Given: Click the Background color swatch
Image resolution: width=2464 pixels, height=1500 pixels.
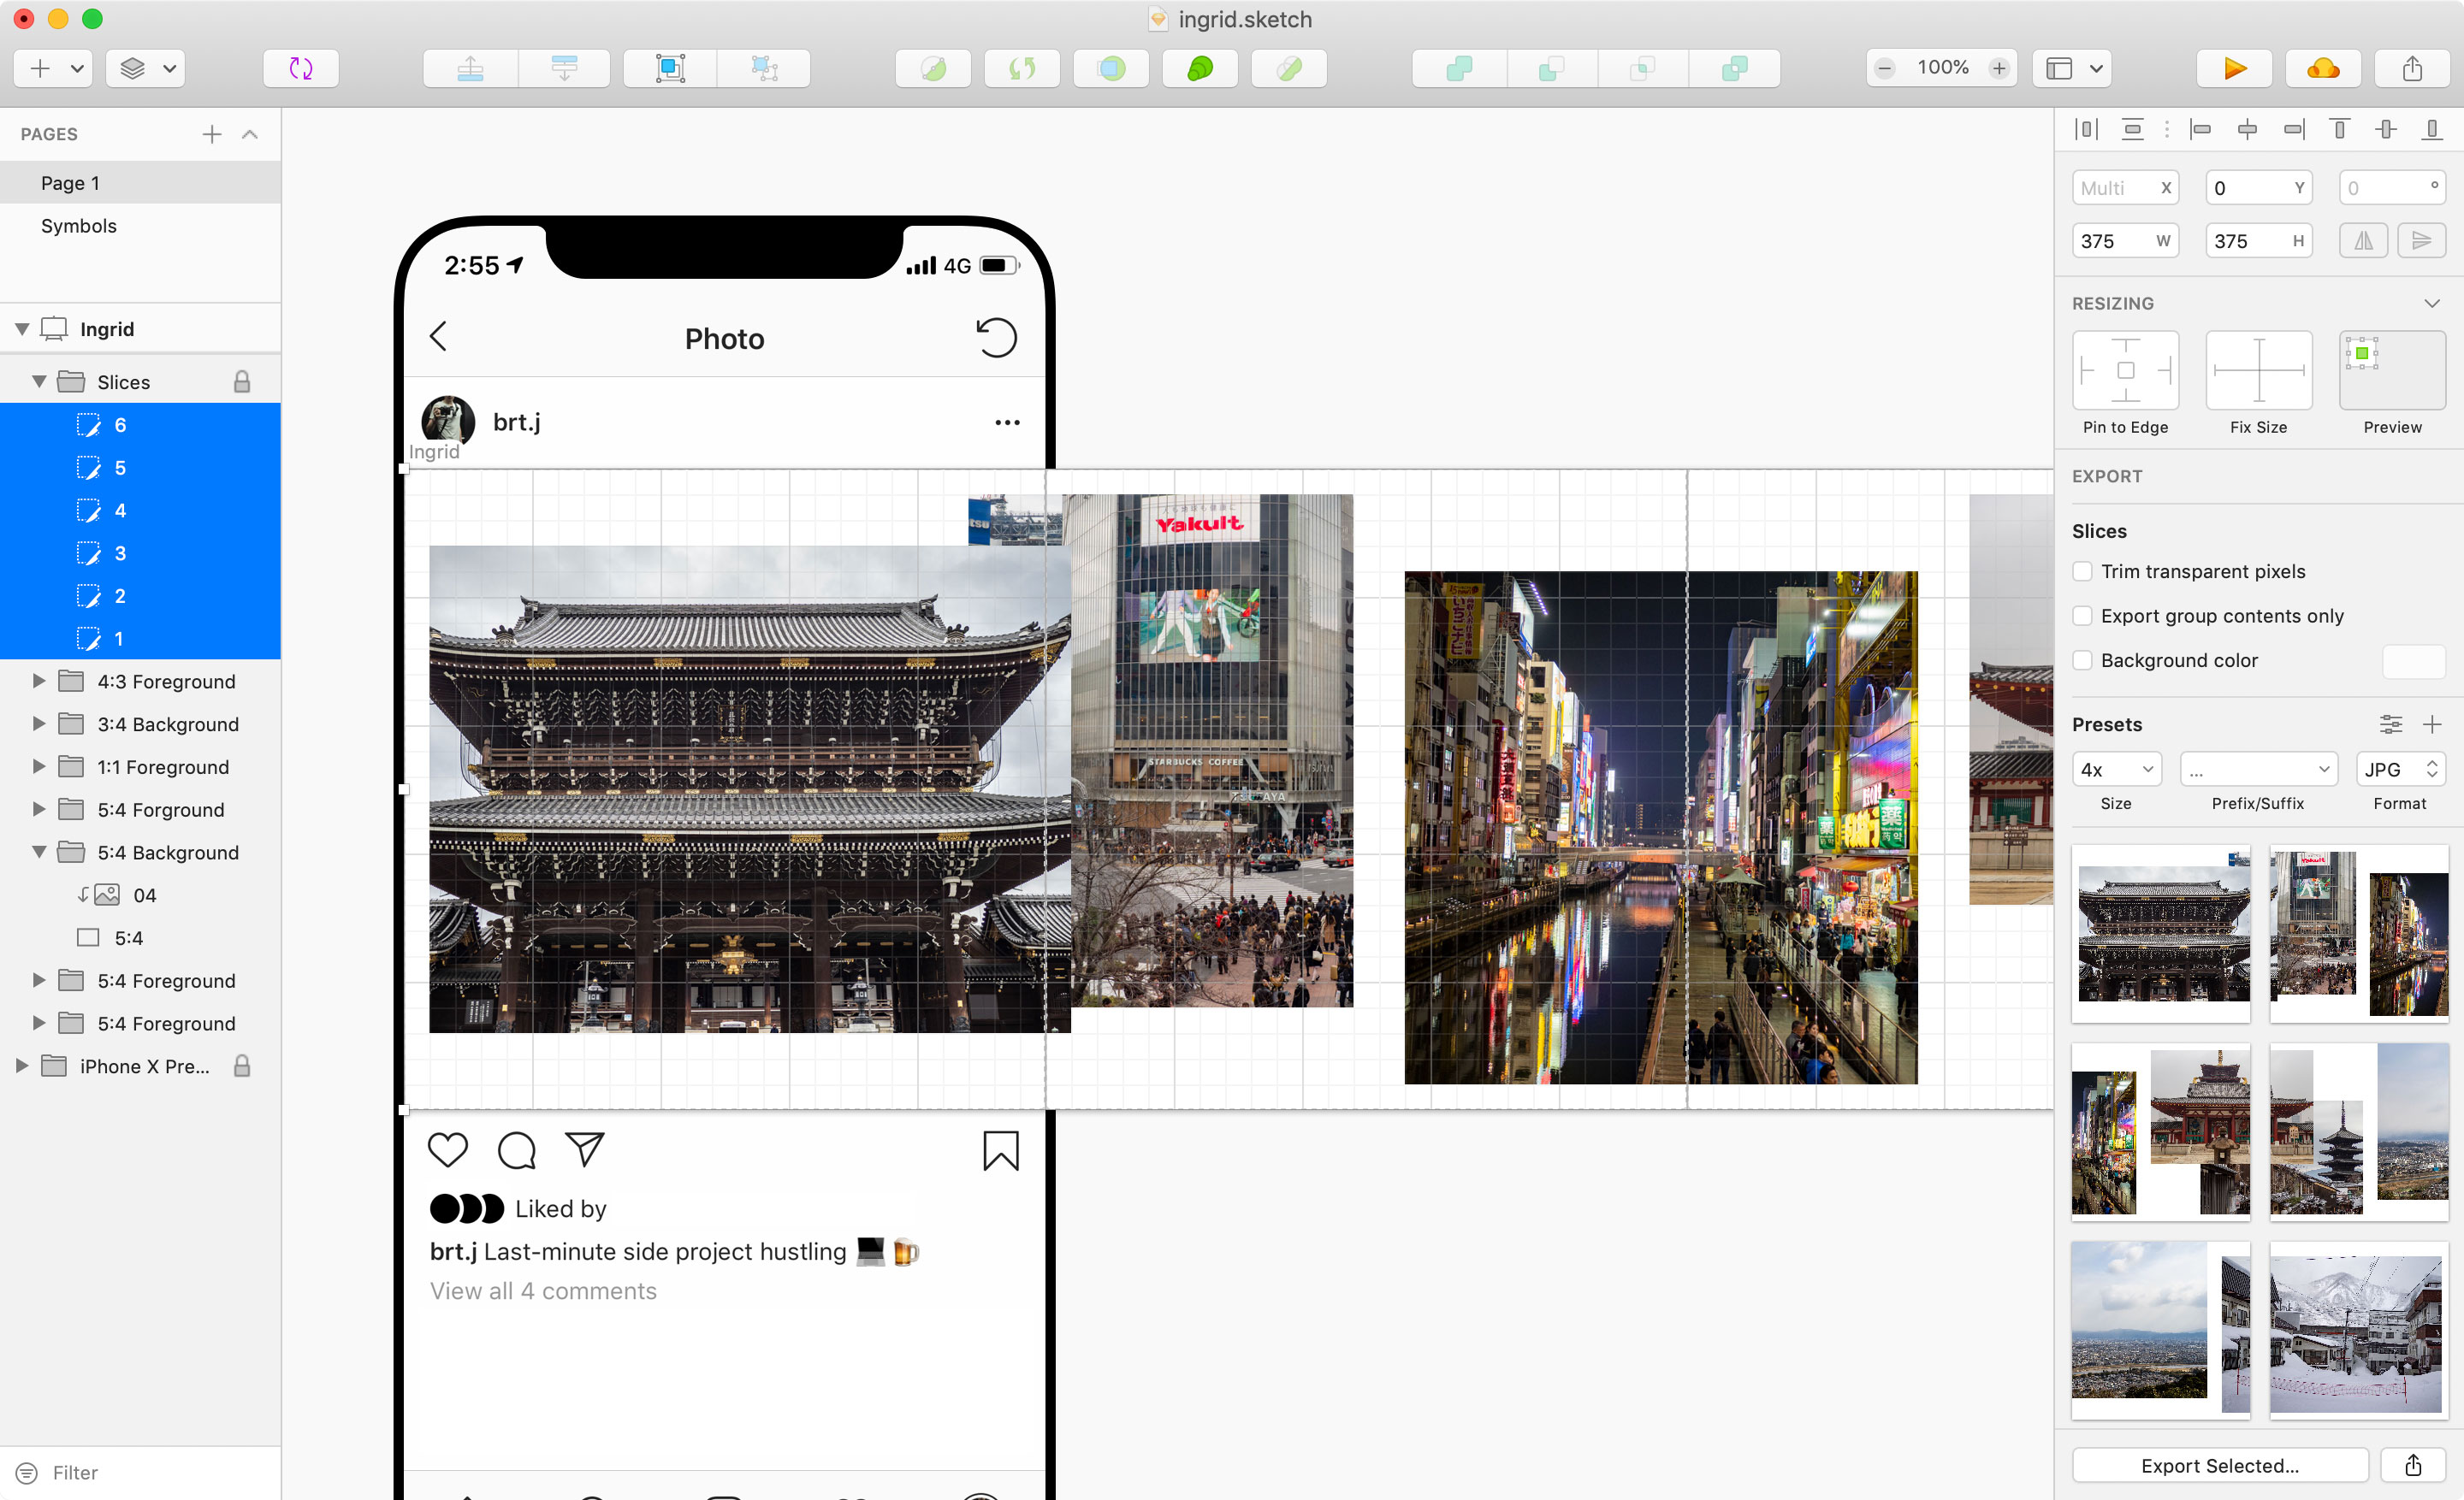Looking at the screenshot, I should tap(2412, 660).
